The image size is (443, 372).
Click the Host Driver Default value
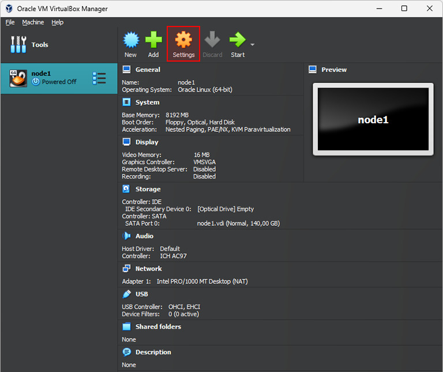tap(170, 249)
